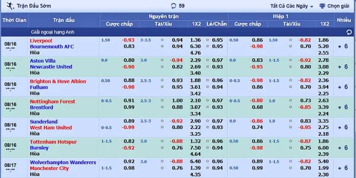The image size is (356, 178).
Task: Pick Liverpool 1X2 home odds 1.36
Action: click(x=195, y=40)
